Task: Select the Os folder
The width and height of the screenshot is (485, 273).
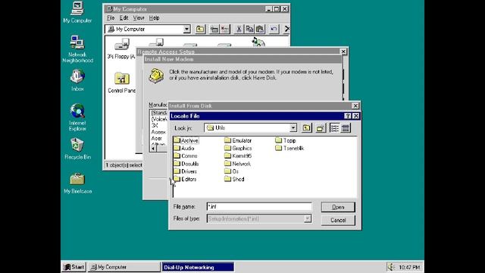Action: (x=232, y=171)
